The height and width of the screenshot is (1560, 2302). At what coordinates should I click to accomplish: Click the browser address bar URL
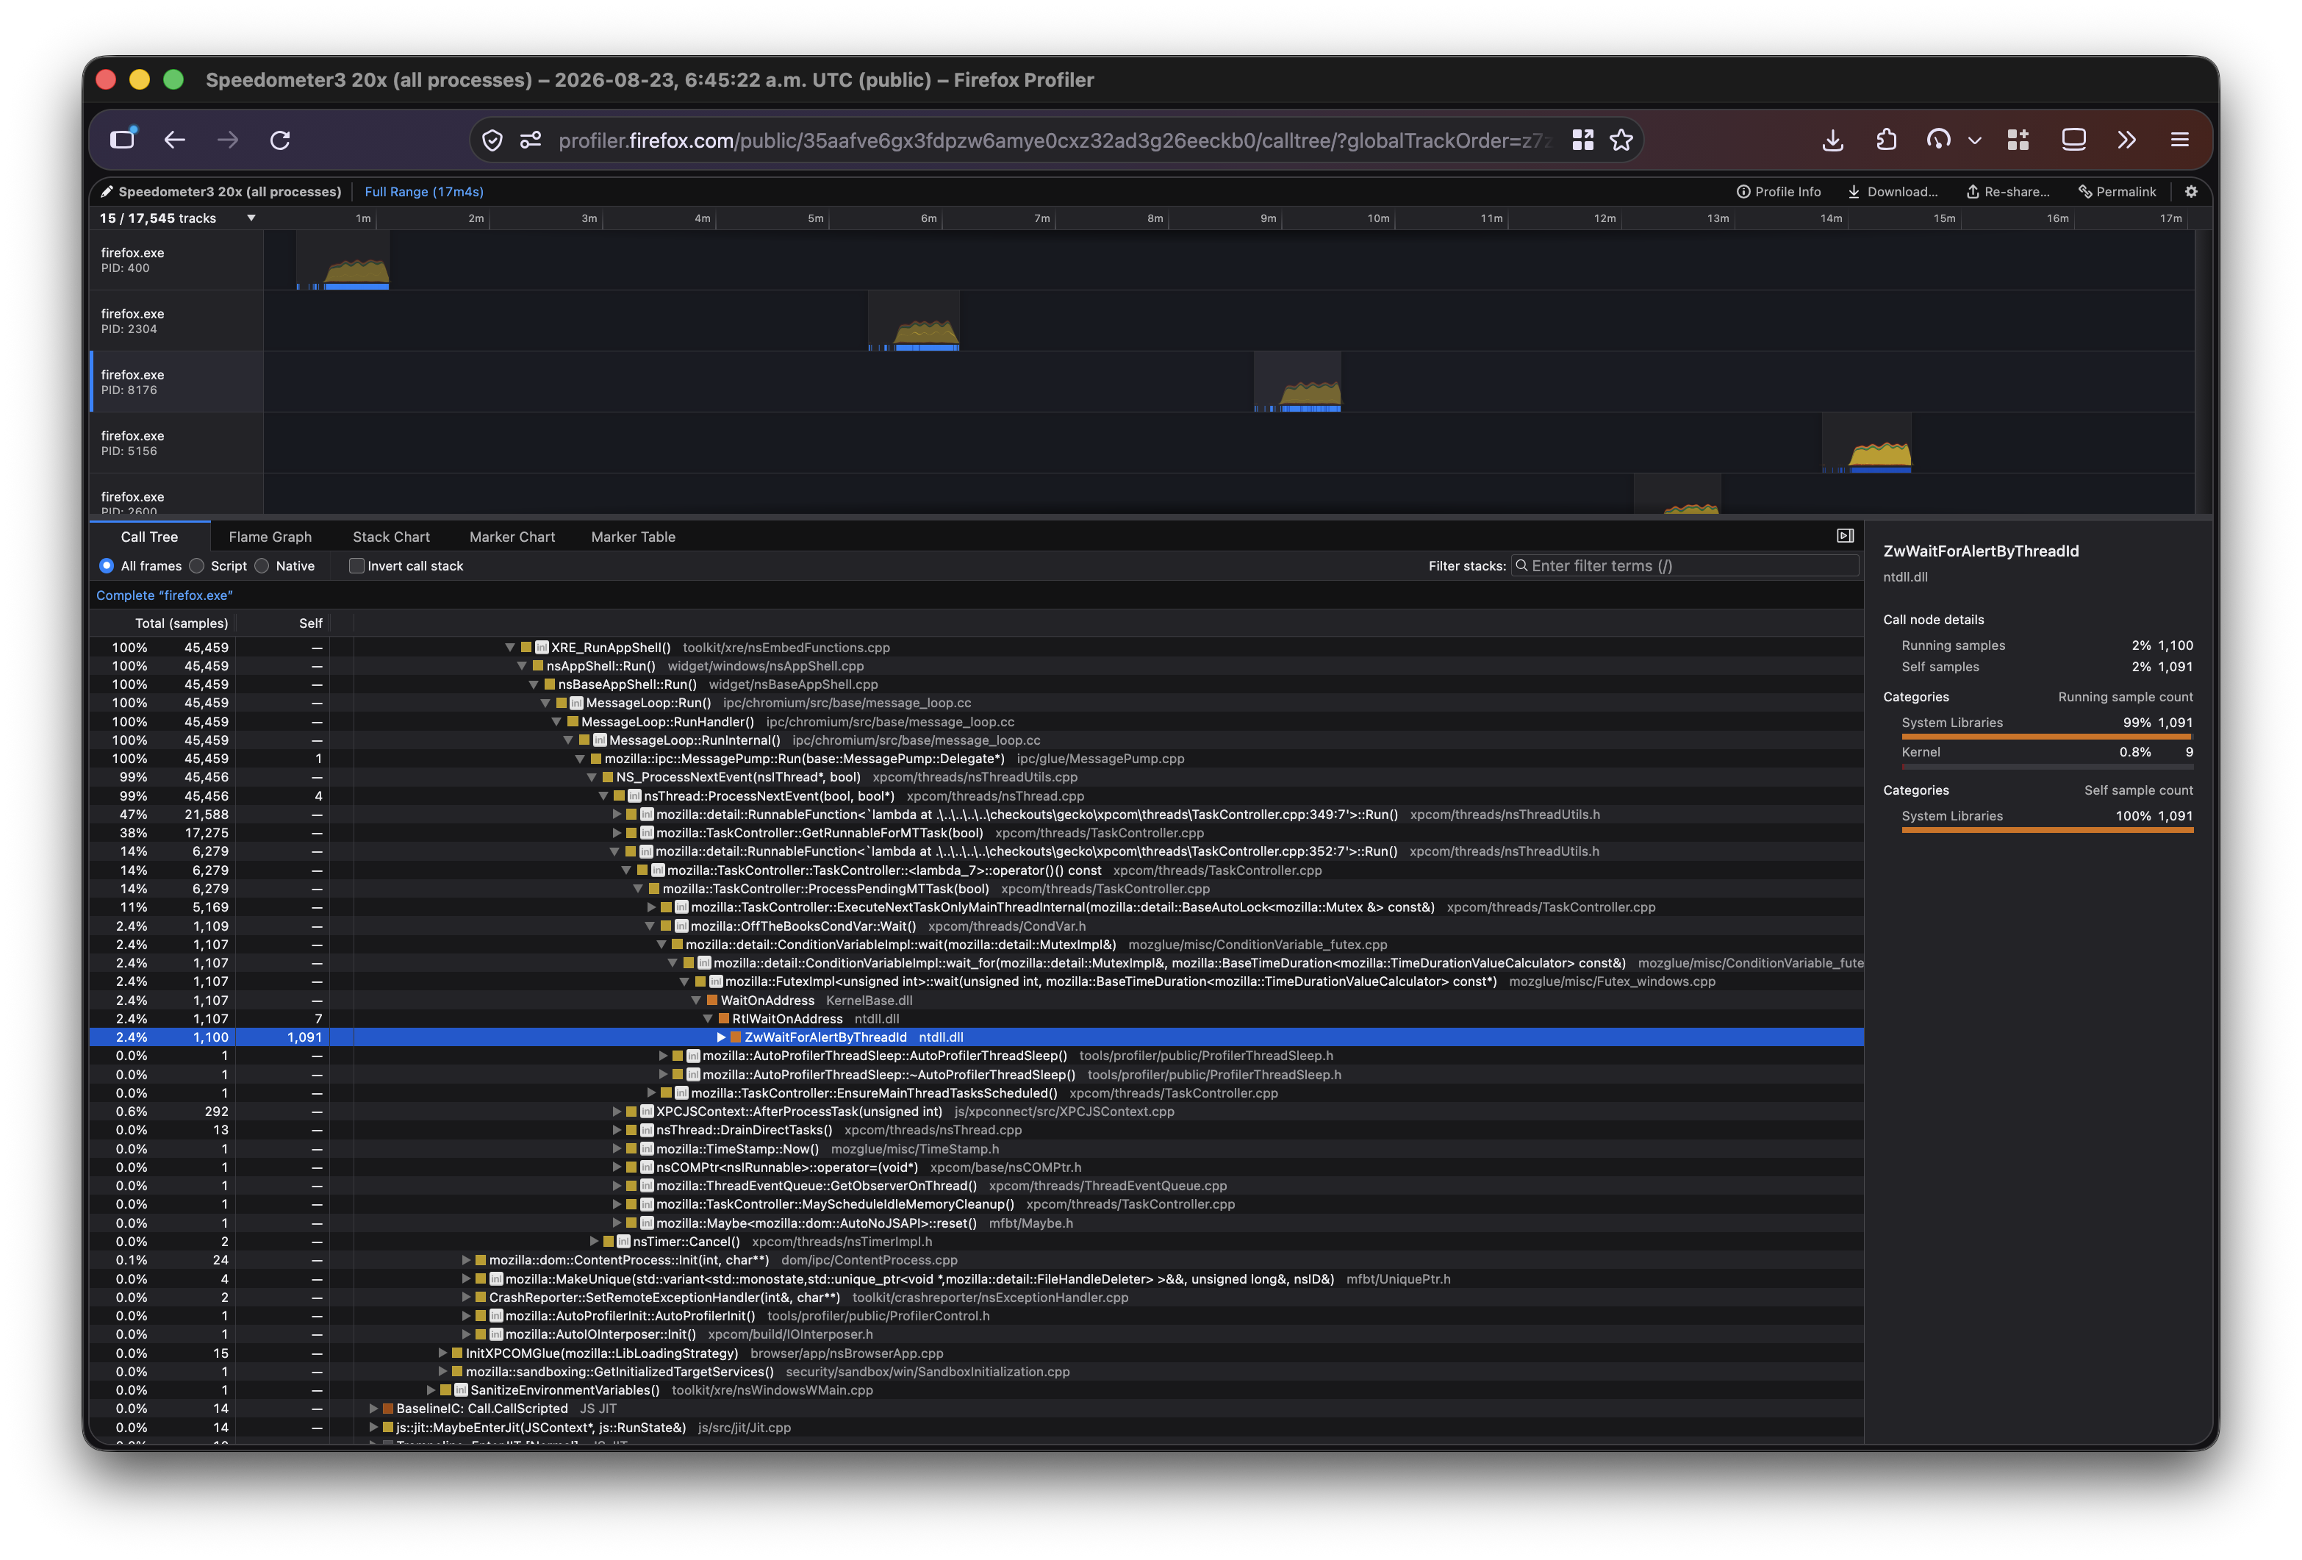[x=1054, y=140]
